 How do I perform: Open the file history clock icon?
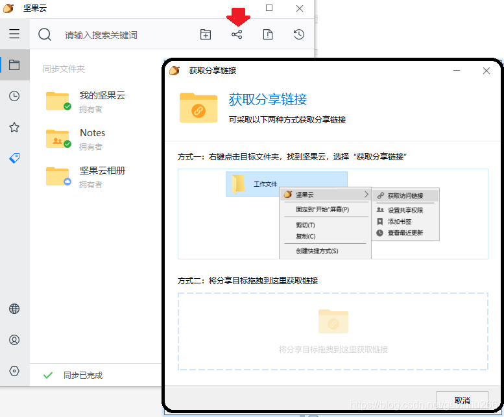tap(299, 34)
